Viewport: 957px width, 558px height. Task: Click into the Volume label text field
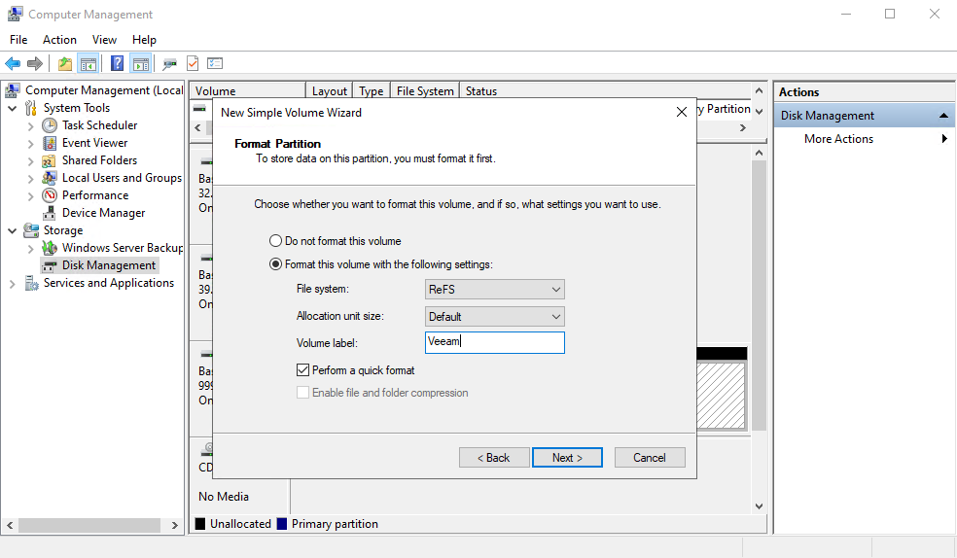click(495, 342)
